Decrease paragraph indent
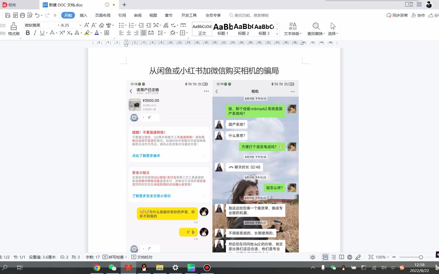Image resolution: width=439 pixels, height=274 pixels. coord(141,25)
